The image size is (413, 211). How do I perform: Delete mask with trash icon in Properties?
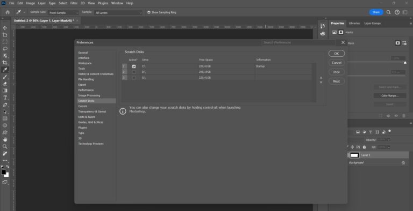point(404,116)
